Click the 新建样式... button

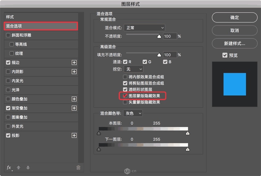pos(235,44)
